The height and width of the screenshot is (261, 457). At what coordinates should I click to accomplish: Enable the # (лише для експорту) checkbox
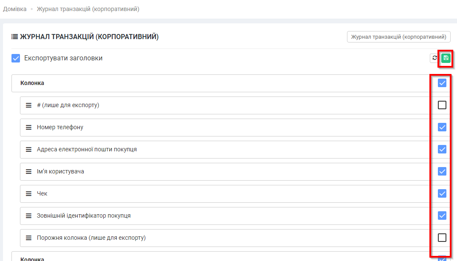click(x=442, y=105)
